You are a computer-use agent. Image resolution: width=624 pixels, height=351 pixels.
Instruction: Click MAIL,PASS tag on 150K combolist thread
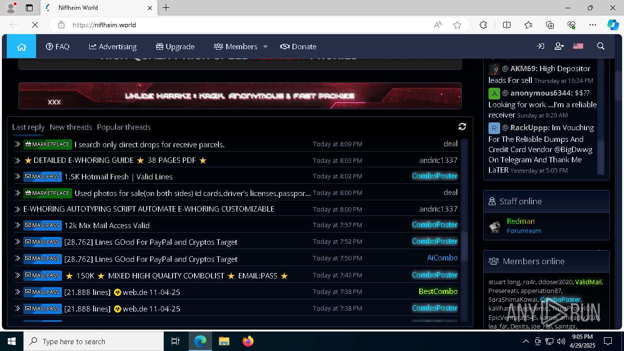(42, 275)
